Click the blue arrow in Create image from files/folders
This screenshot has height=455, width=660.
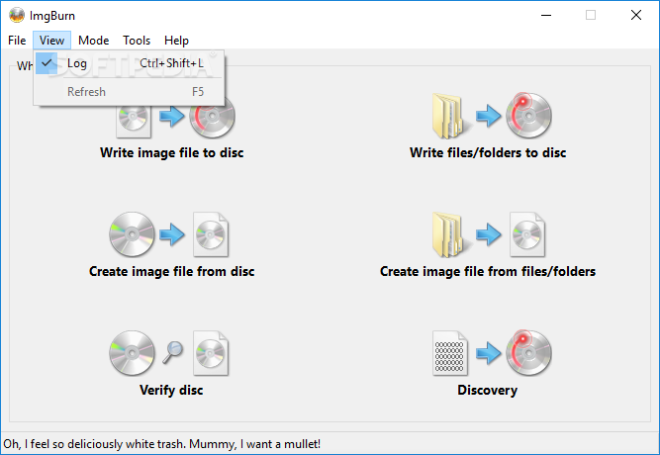pos(488,234)
